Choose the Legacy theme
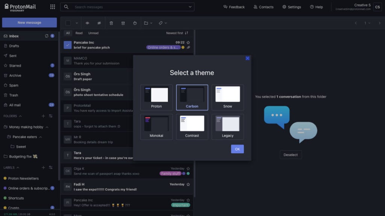The image size is (385, 216). 227,127
